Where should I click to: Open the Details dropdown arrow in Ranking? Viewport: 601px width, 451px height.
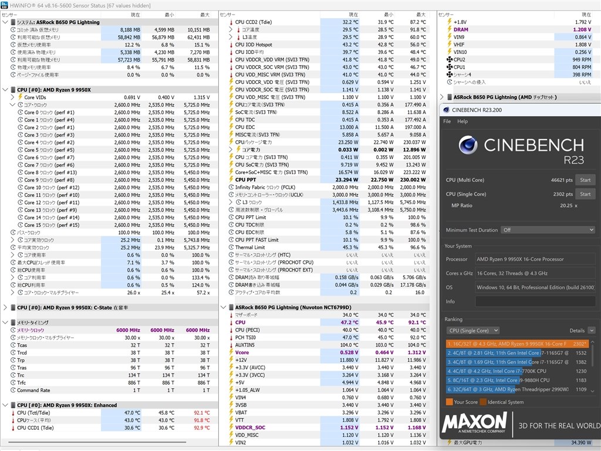tap(592, 330)
